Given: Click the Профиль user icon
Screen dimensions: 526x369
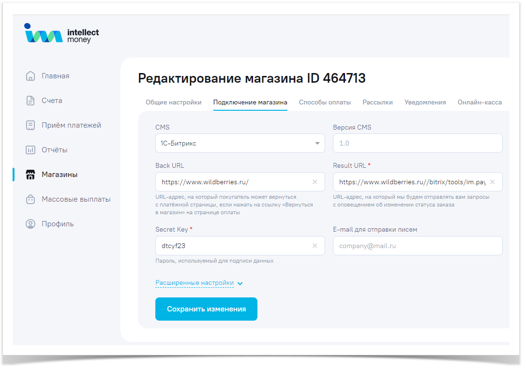Looking at the screenshot, I should 30,224.
